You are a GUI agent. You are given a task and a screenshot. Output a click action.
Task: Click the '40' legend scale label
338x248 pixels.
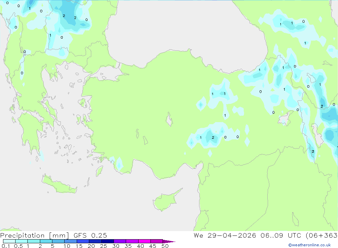point(140,246)
